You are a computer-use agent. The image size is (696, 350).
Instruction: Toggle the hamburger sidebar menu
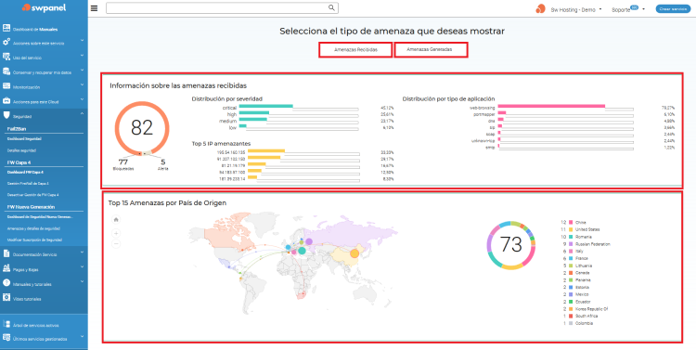(94, 8)
